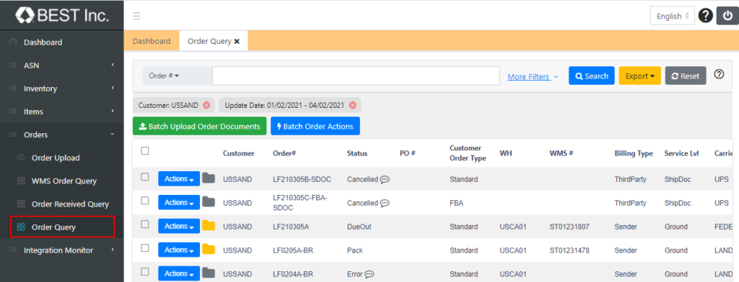Image resolution: width=739 pixels, height=282 pixels.
Task: Click the grid icon beside Order Received Query
Action: pyautogui.click(x=21, y=204)
